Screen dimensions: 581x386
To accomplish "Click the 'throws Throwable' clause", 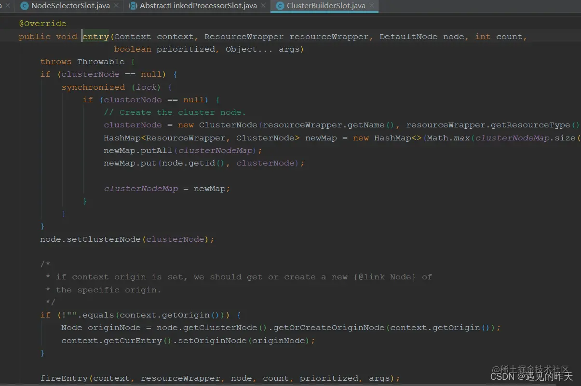I will pyautogui.click(x=82, y=62).
